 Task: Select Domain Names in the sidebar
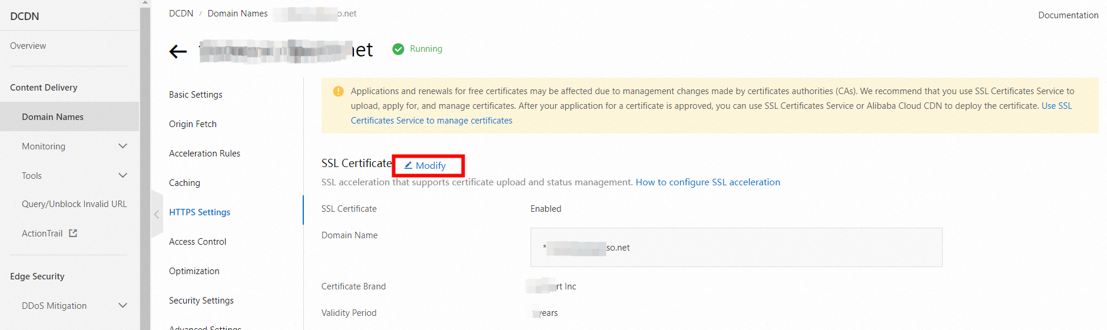52,117
